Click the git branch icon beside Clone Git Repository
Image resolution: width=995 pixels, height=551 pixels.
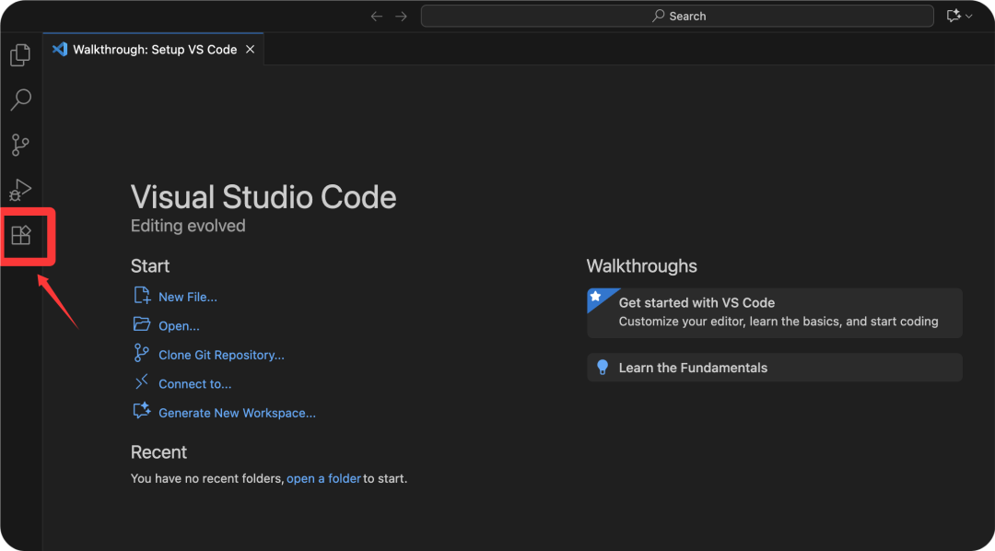pos(142,353)
